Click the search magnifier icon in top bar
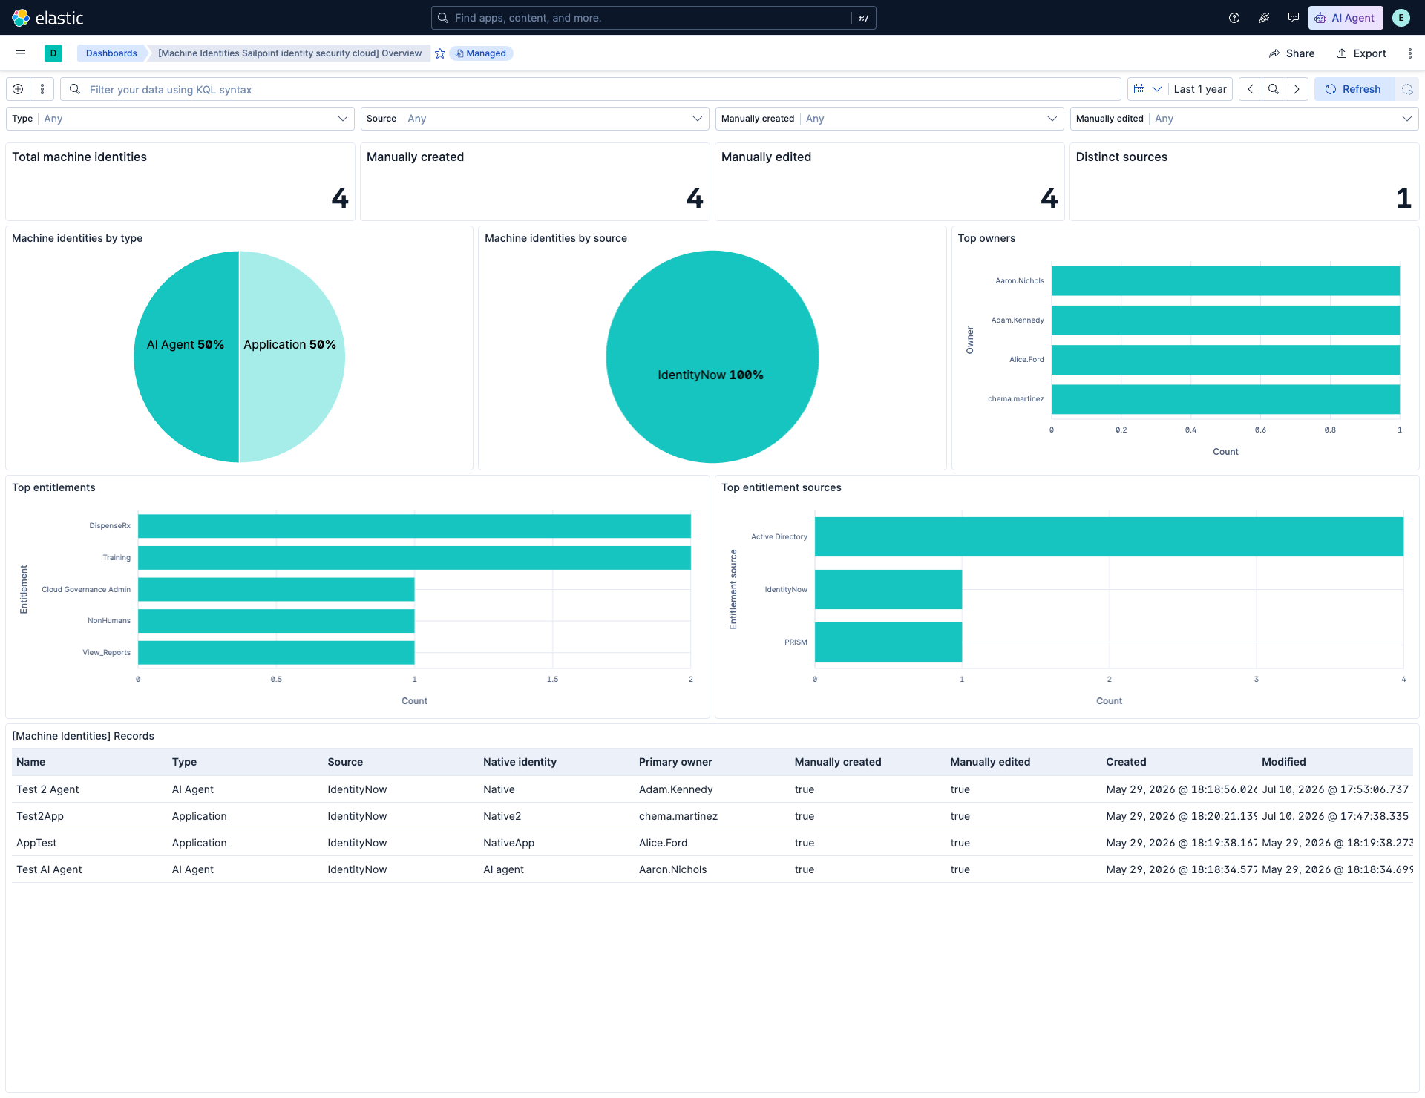 (443, 18)
